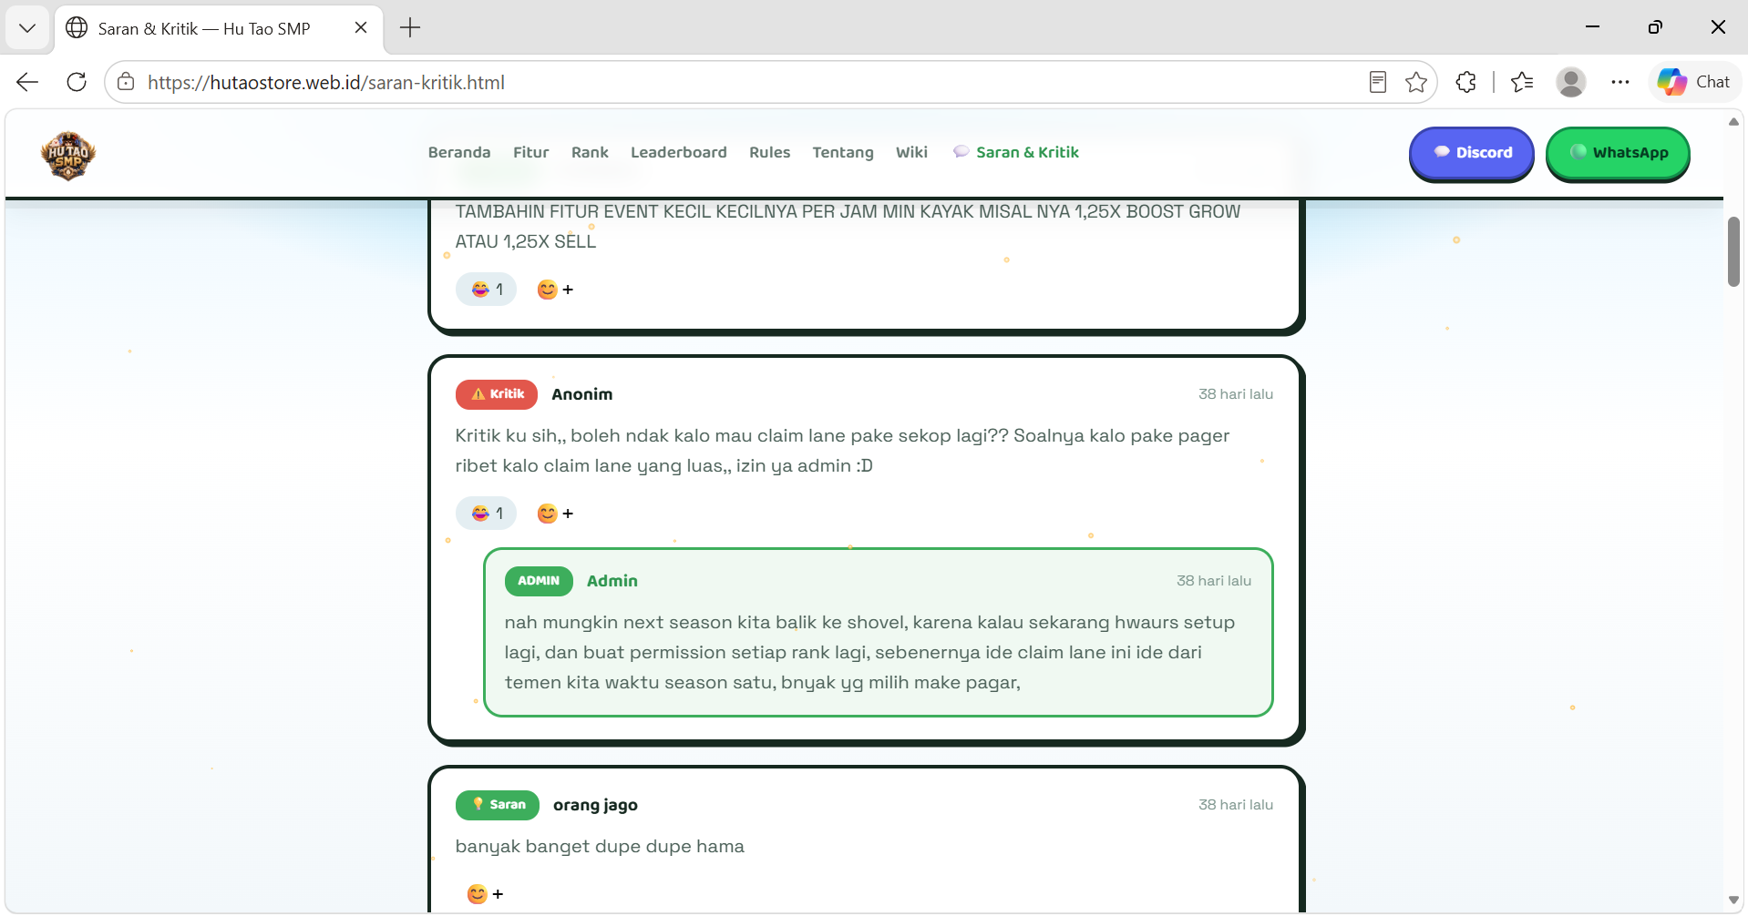The width and height of the screenshot is (1748, 916).
Task: Open the Rules page
Action: [770, 153]
